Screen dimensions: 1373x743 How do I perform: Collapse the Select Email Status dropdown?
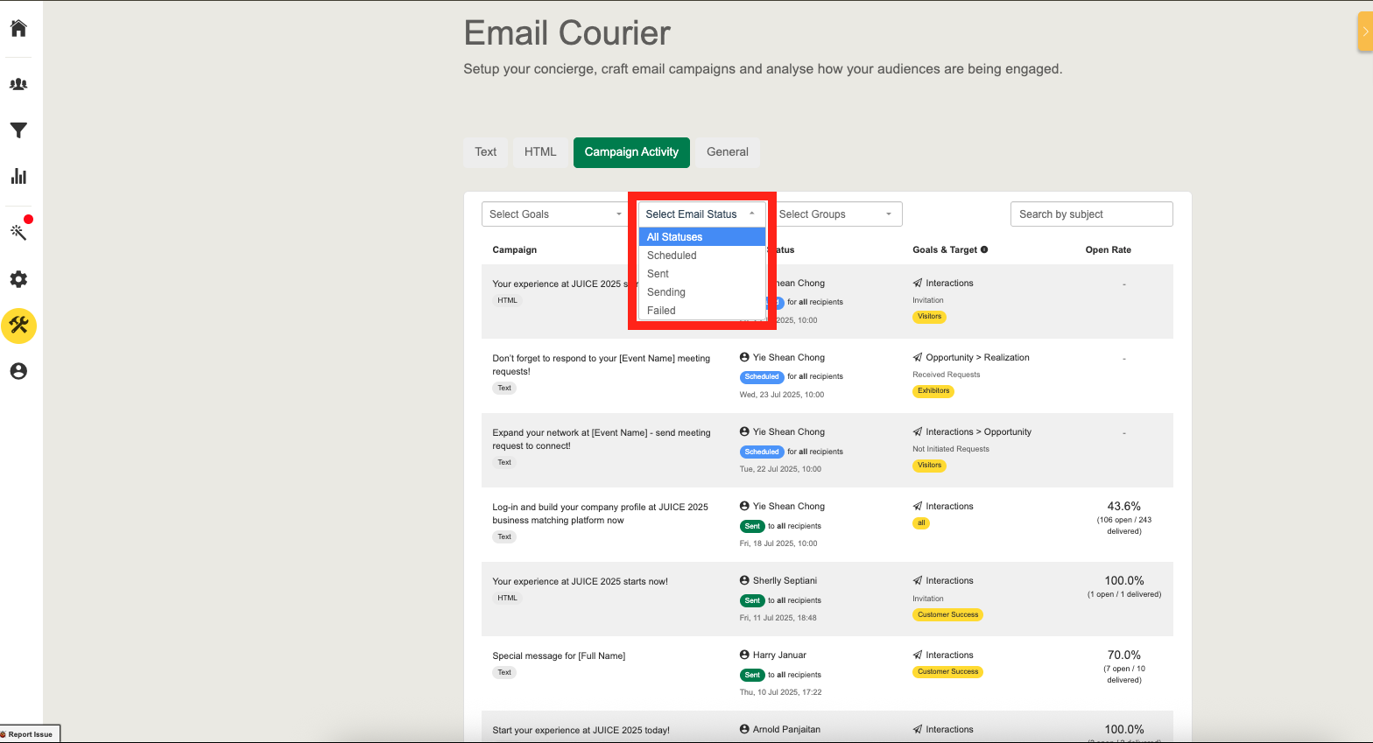coord(701,214)
